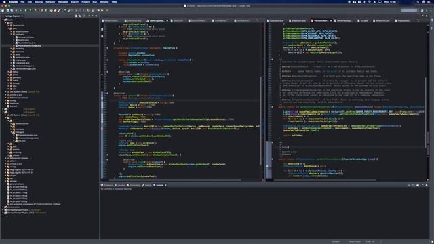This screenshot has width=434, height=244.
Task: Expand first Referenced Libraries node
Action: (6, 98)
